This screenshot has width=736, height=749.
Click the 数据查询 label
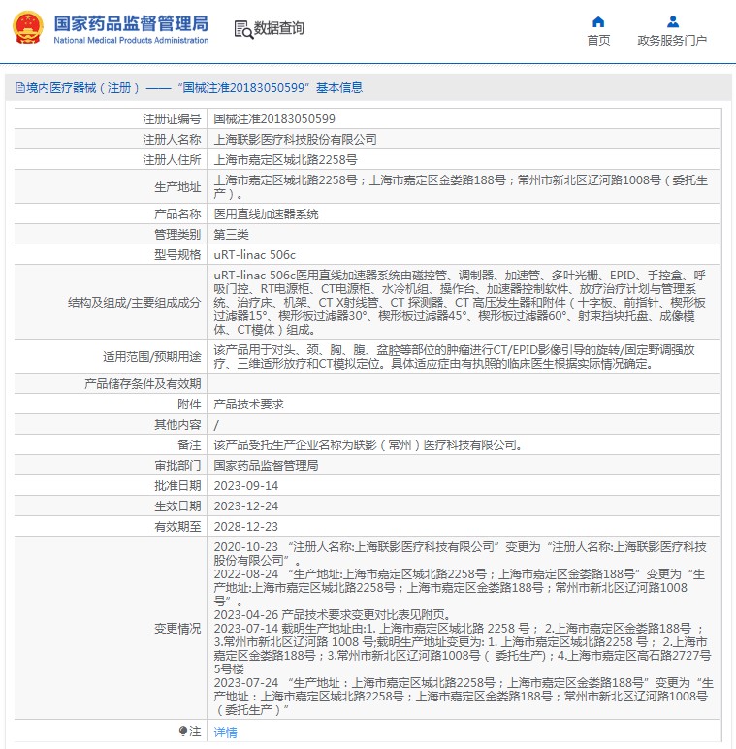[278, 28]
